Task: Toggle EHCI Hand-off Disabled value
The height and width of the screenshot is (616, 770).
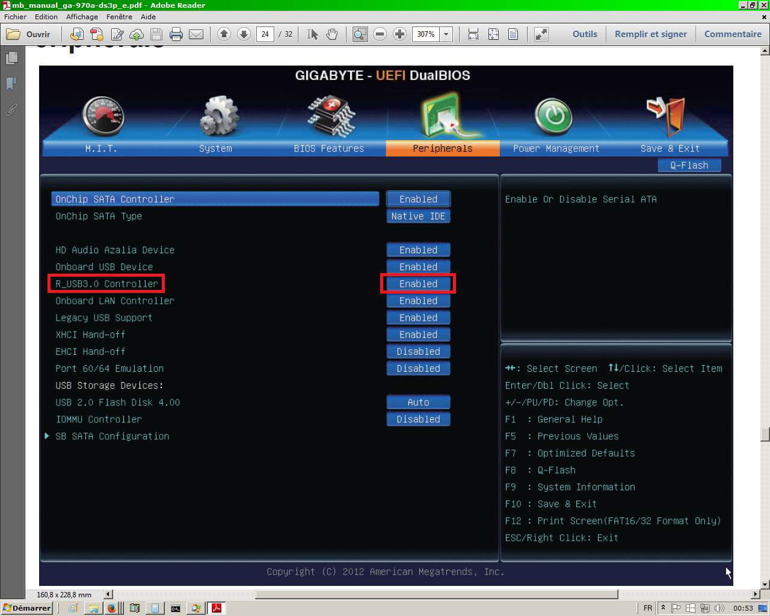Action: (418, 351)
